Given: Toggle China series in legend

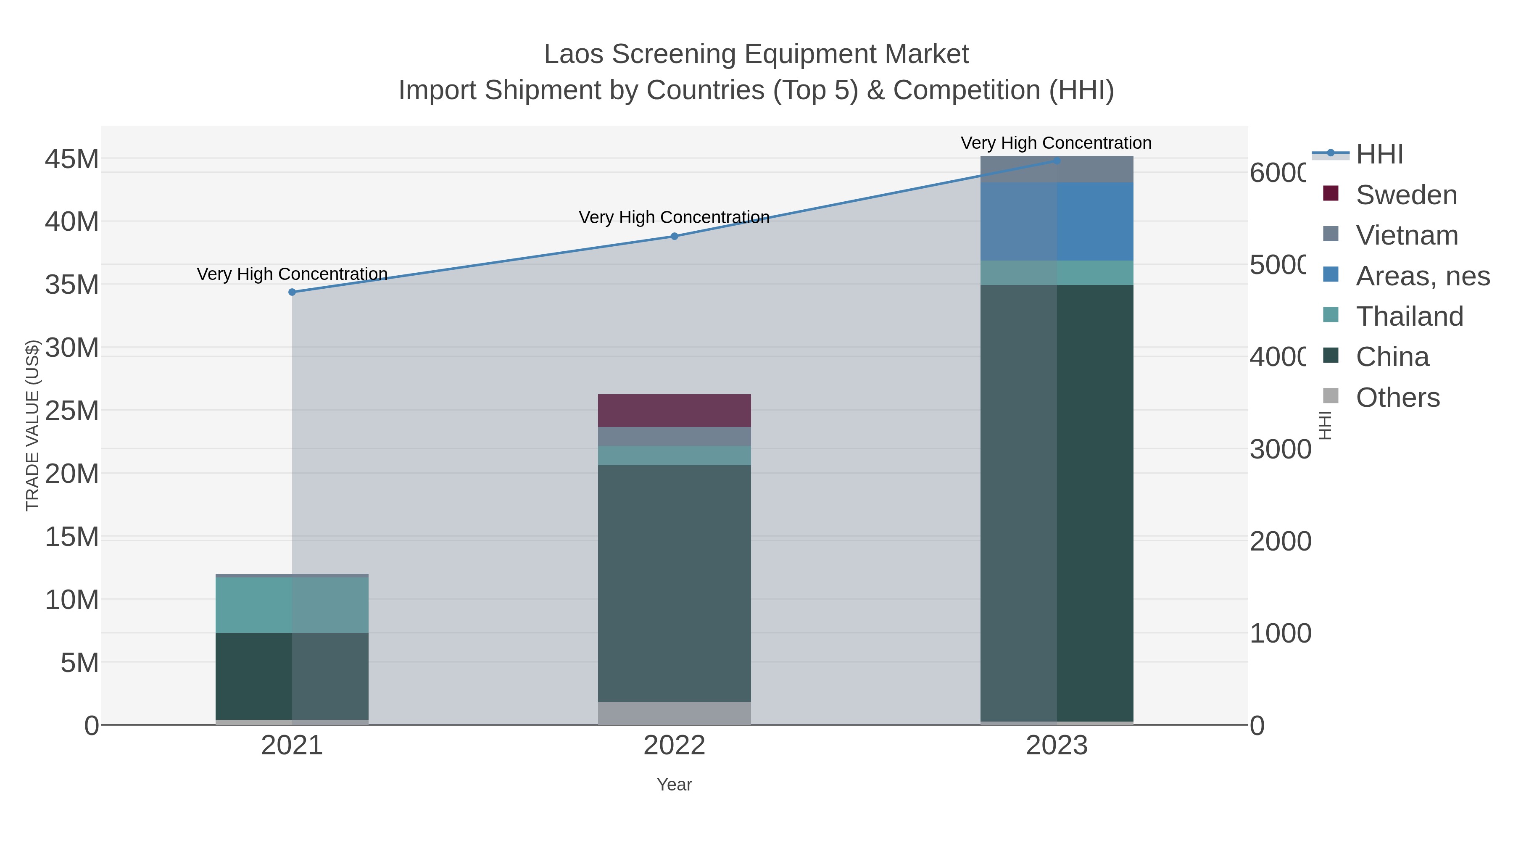Looking at the screenshot, I should click(1376, 356).
